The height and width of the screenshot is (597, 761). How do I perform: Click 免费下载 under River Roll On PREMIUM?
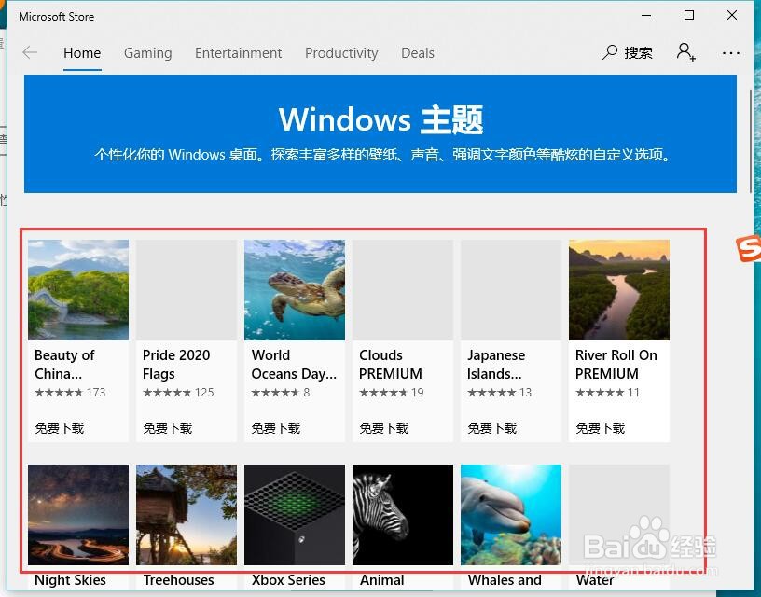(x=601, y=428)
